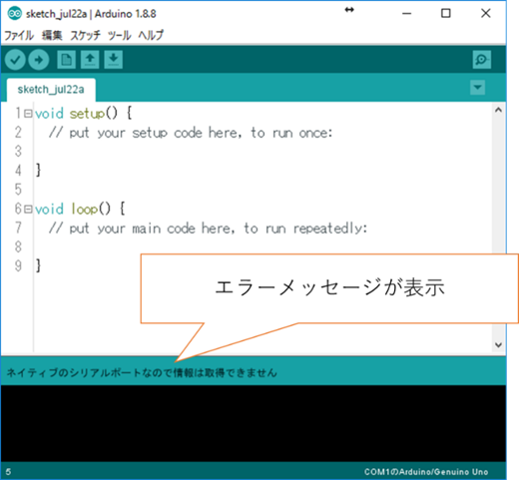
Task: Click the editor scrollbar up arrow
Action: 498,110
